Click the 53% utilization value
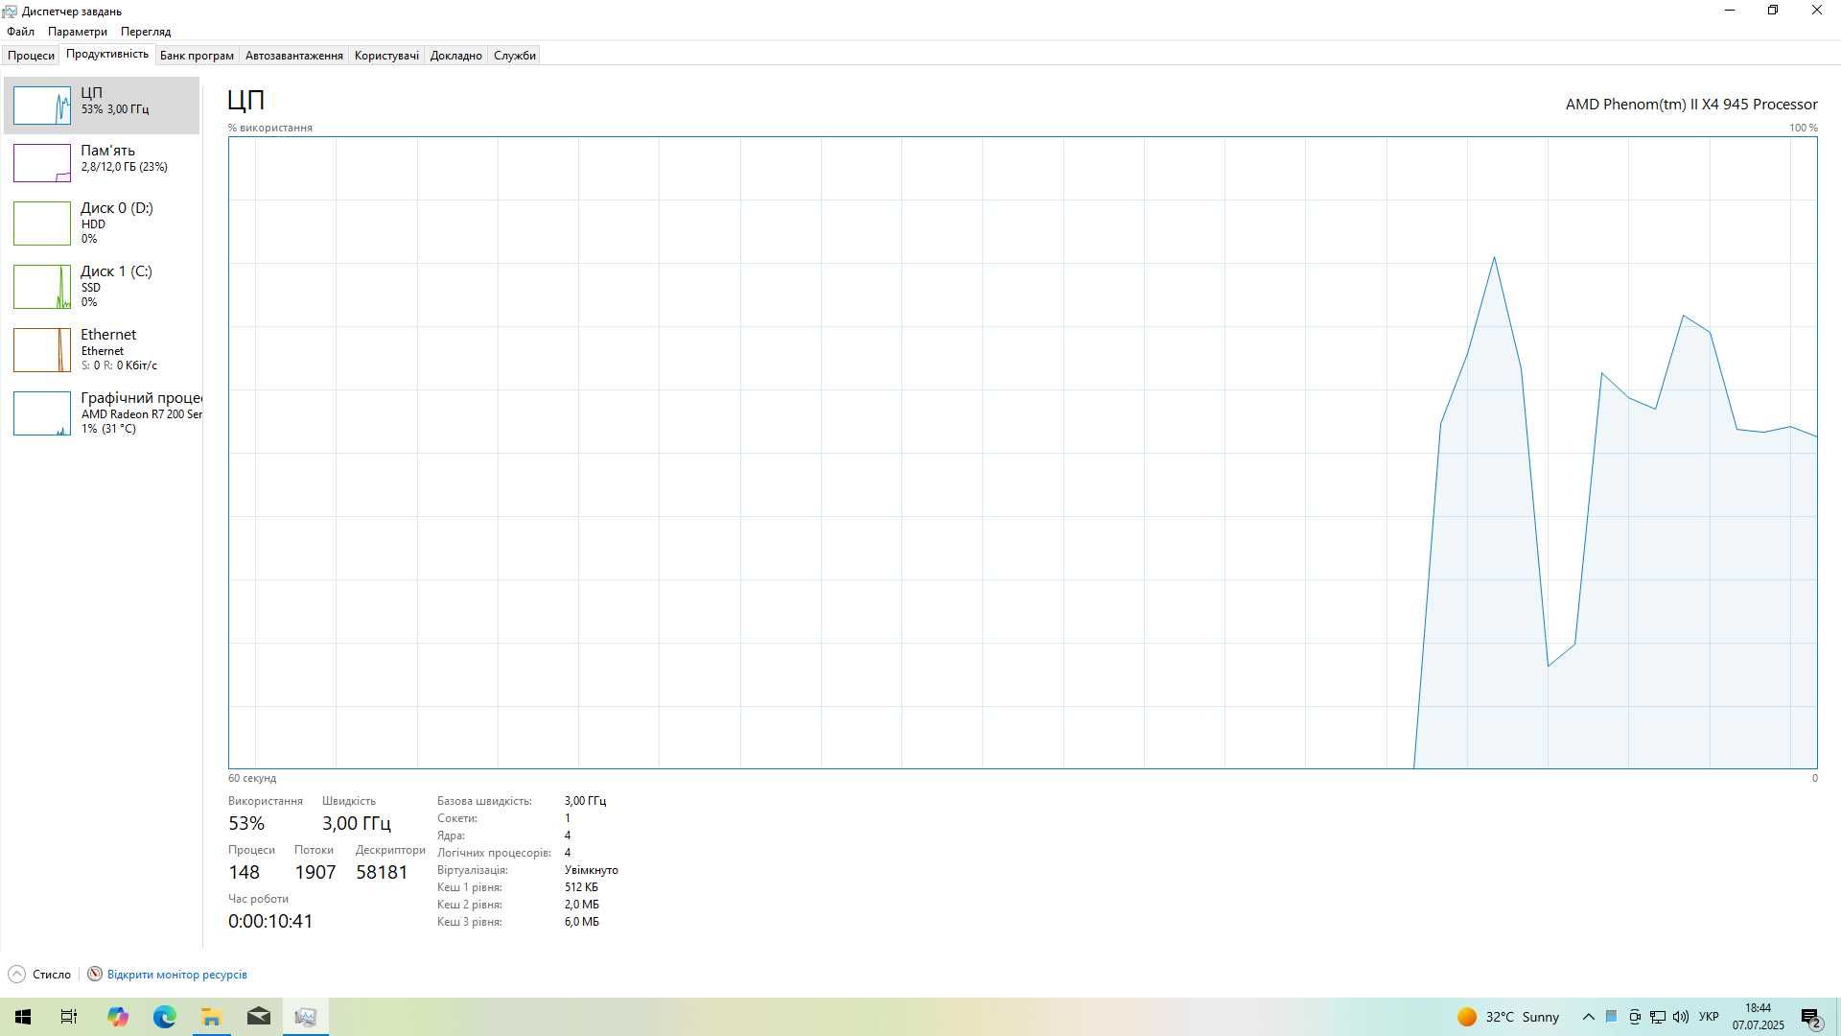Viewport: 1841px width, 1036px height. point(246,823)
